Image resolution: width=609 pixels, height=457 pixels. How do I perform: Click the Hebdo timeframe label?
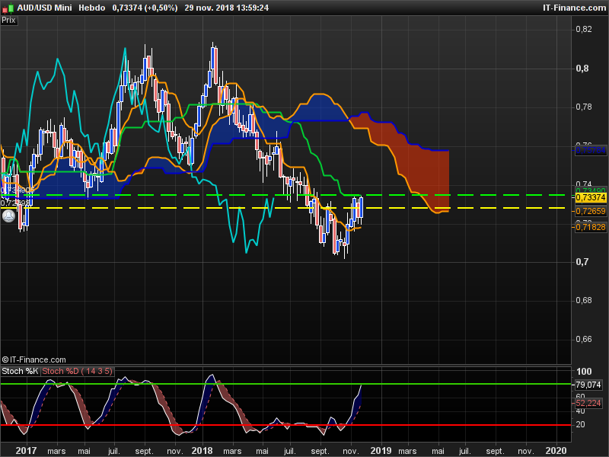pyautogui.click(x=91, y=8)
